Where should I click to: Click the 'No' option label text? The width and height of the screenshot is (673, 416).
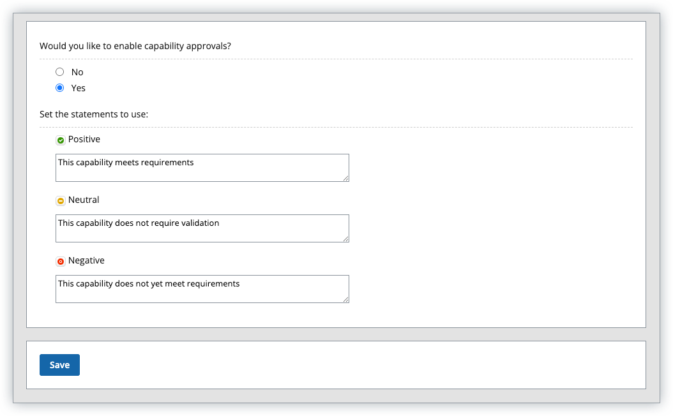[x=77, y=72]
